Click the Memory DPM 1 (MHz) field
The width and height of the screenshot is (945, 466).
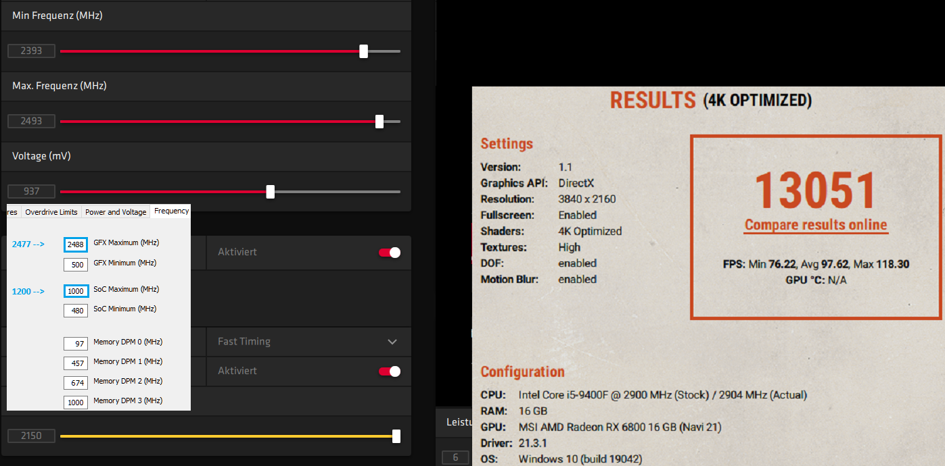pos(75,363)
